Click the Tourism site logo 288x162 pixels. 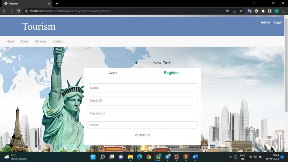point(39,26)
